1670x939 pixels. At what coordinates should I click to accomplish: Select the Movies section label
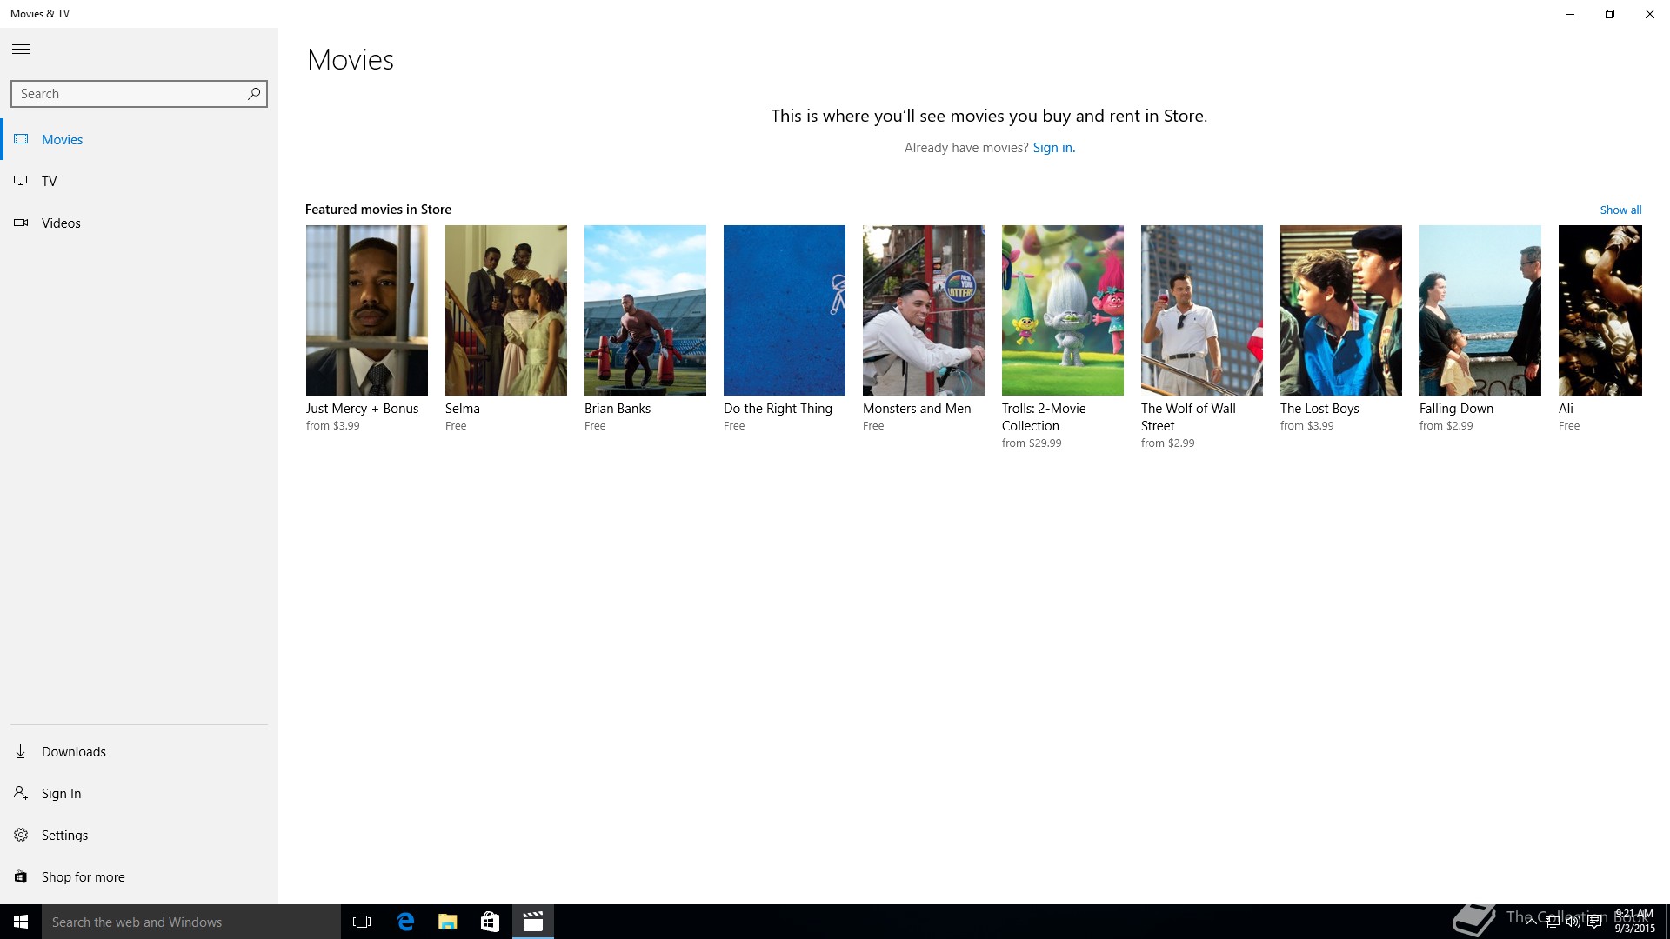click(x=62, y=139)
